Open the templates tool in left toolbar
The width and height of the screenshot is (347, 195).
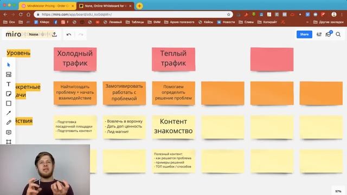point(9,75)
